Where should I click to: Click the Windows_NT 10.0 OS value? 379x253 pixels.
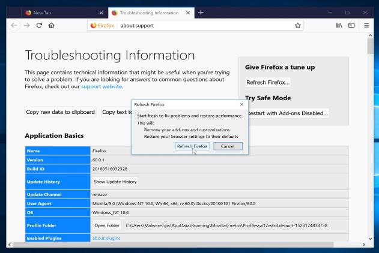(111, 212)
